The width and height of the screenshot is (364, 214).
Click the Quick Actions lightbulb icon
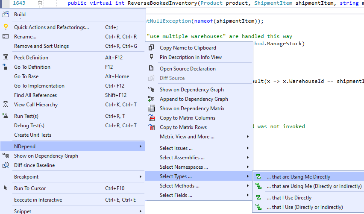click(6, 27)
